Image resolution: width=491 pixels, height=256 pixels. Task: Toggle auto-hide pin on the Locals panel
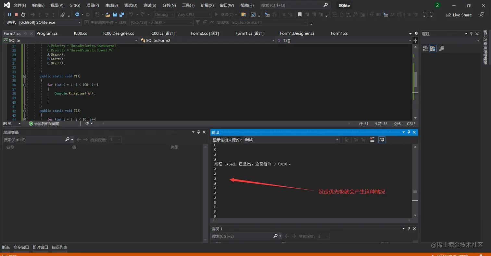(198, 132)
